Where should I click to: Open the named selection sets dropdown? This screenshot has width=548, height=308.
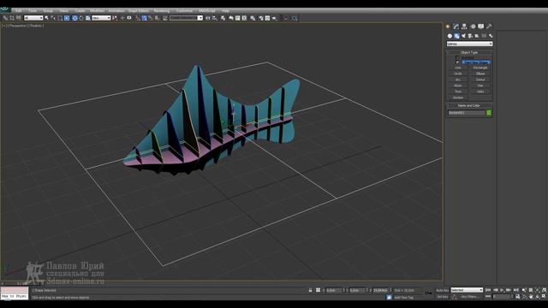(186, 18)
